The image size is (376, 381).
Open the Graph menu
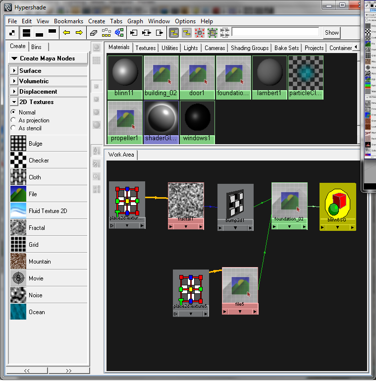(x=135, y=21)
